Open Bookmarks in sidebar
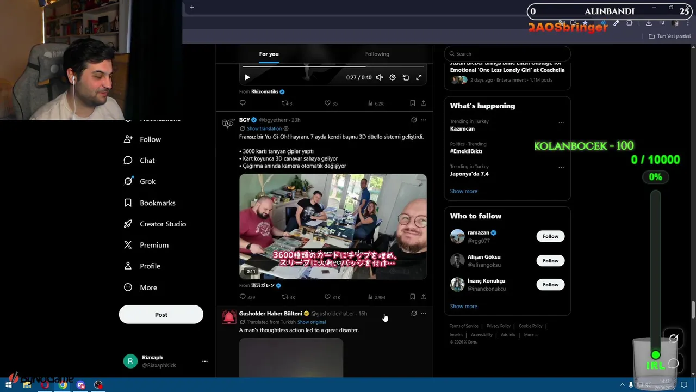The width and height of the screenshot is (696, 392). (x=150, y=203)
